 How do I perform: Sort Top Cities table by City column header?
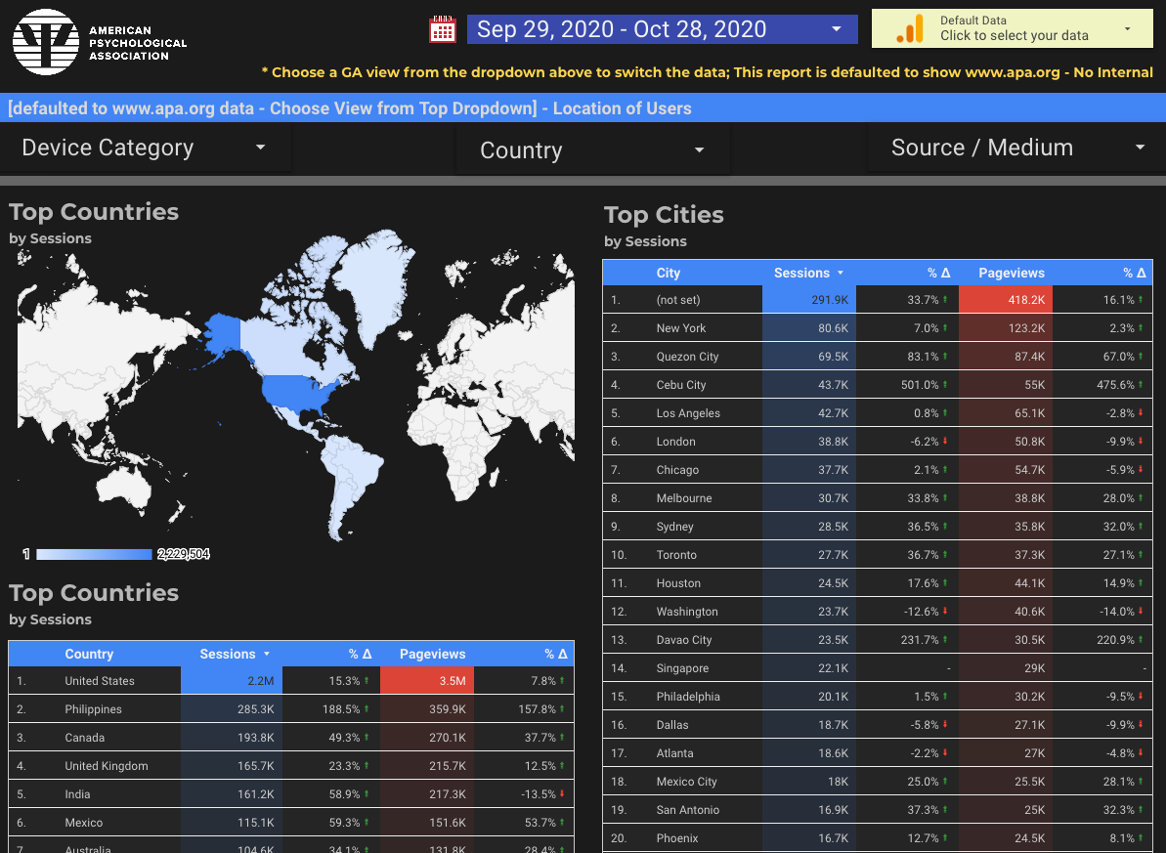pyautogui.click(x=669, y=274)
